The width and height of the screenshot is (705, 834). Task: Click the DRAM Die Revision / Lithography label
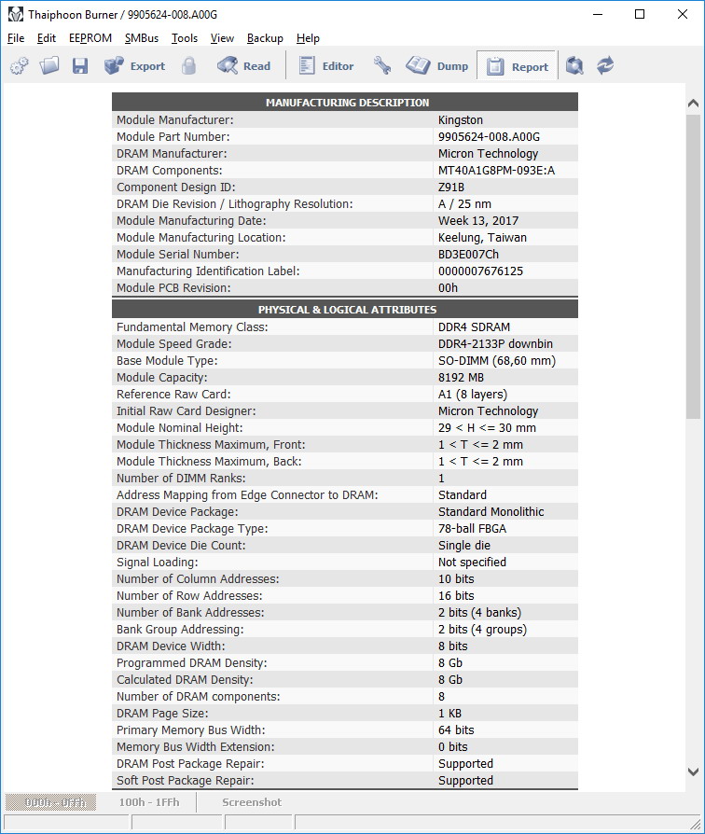coord(234,204)
